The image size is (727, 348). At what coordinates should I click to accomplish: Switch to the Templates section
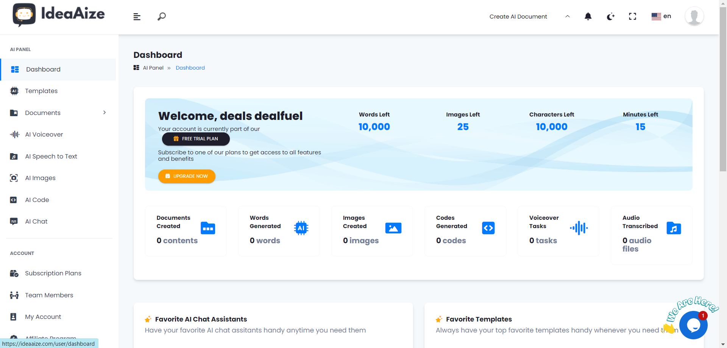click(x=41, y=91)
